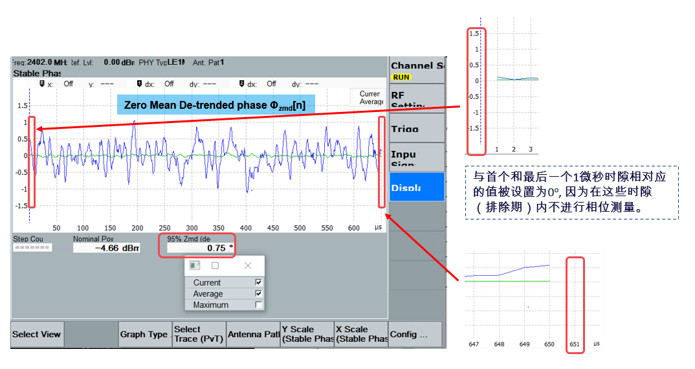Open the Graph Type softkey

point(144,335)
